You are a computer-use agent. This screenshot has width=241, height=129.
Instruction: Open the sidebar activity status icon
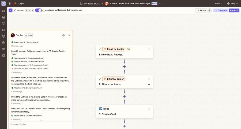coord(3,43)
